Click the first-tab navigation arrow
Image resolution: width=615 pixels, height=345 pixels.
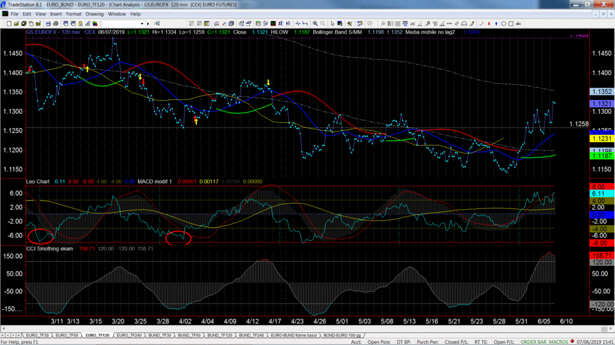3,335
